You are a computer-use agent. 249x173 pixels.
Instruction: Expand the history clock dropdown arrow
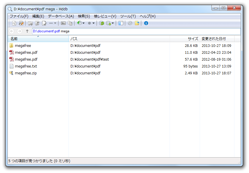(x=84, y=23)
